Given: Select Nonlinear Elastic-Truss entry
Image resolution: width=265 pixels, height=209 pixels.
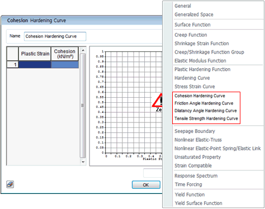Looking at the screenshot, I should coord(198,140).
